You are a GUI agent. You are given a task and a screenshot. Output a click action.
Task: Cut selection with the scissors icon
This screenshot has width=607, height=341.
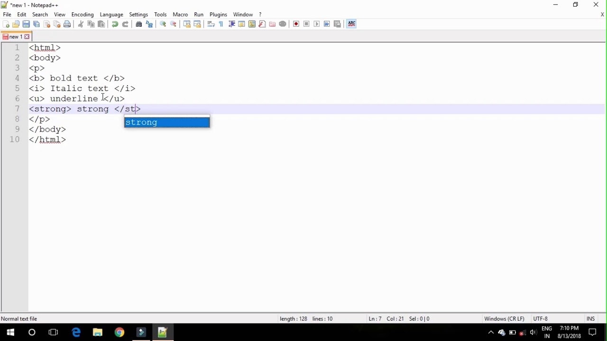pos(81,24)
